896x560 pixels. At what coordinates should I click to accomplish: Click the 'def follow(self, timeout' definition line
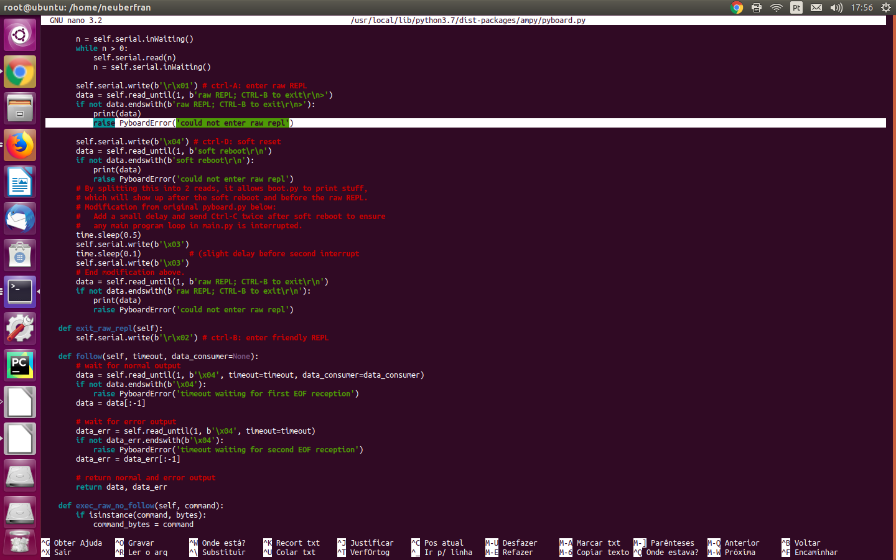[x=158, y=357]
